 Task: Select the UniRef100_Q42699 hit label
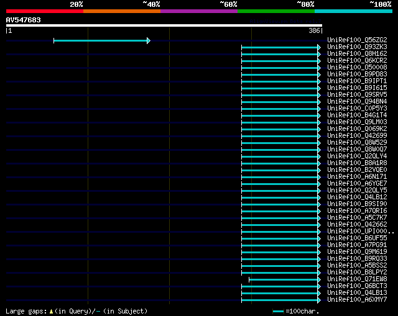coord(357,136)
